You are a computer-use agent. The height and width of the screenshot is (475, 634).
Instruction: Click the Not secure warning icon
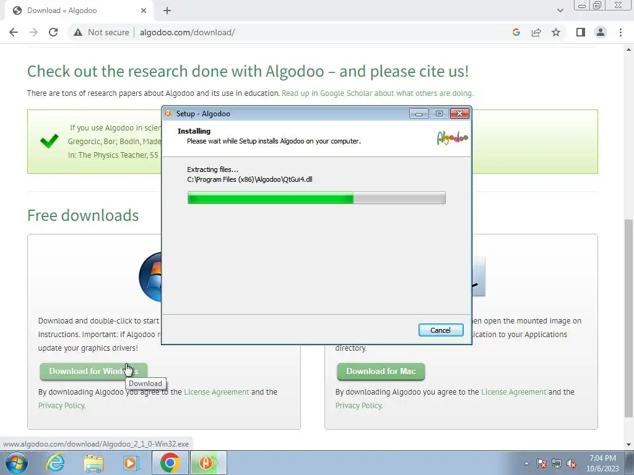[77, 32]
